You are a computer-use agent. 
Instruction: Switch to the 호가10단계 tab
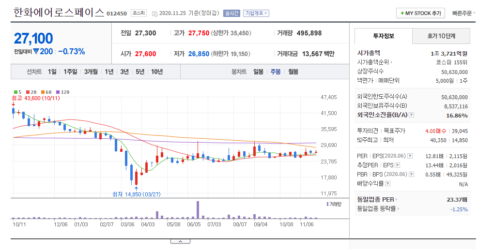coord(441,36)
